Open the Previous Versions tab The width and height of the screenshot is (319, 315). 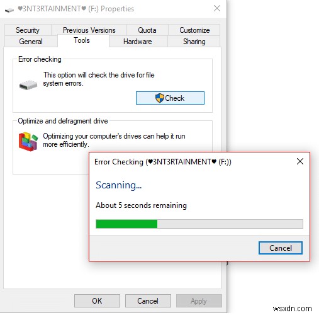pyautogui.click(x=89, y=30)
